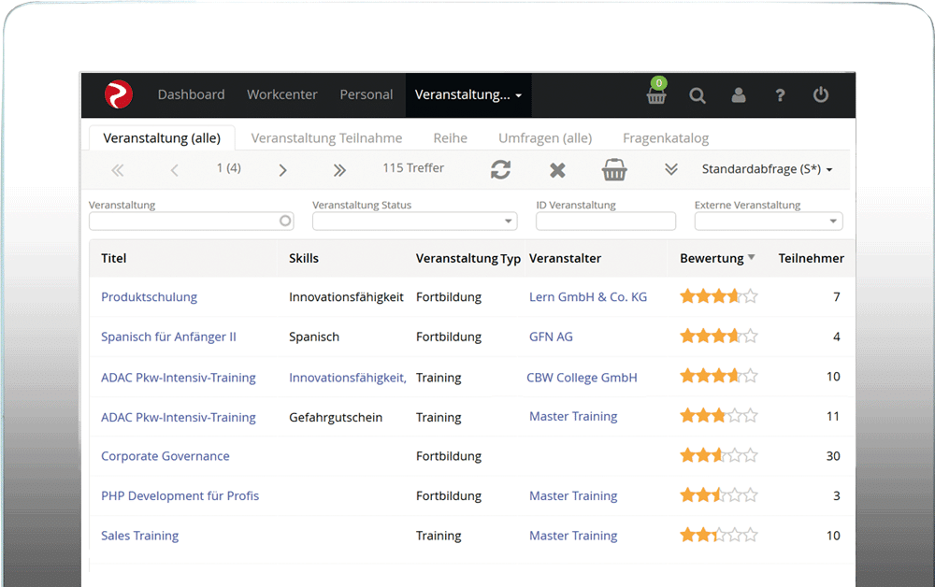935x587 pixels.
Task: Click the star rating of Produktschulung
Action: click(719, 296)
